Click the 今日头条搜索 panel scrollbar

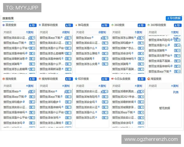pos(145,105)
